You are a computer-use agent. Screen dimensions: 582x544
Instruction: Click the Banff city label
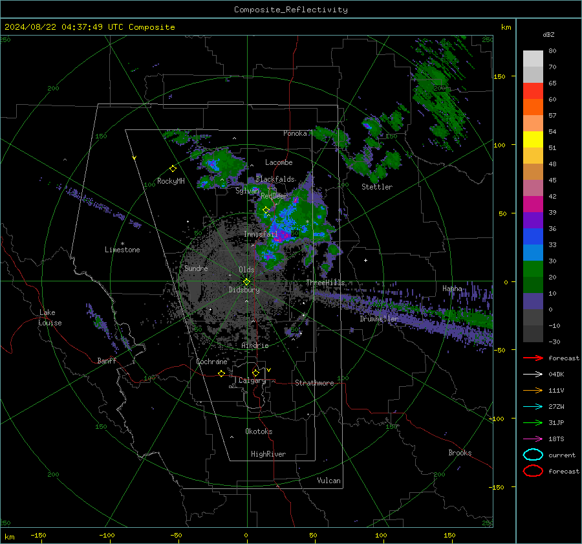click(x=107, y=361)
